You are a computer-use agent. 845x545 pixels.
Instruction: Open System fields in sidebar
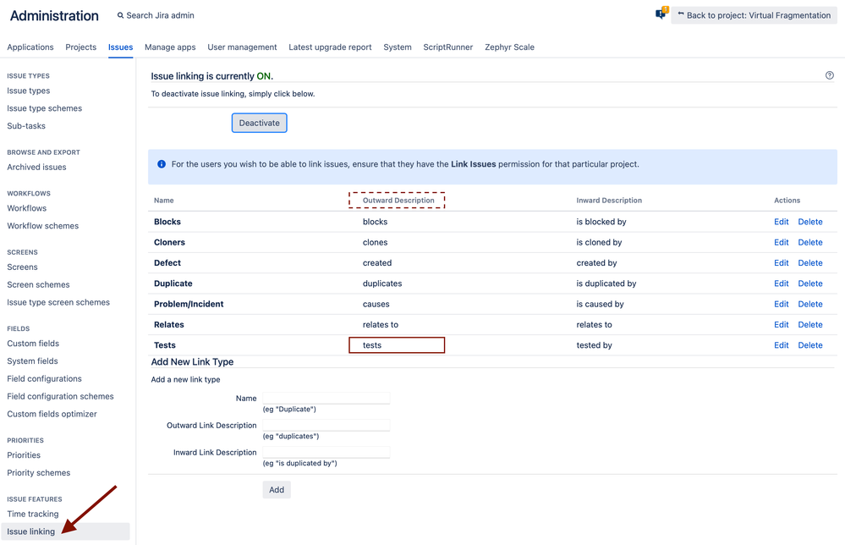tap(32, 361)
